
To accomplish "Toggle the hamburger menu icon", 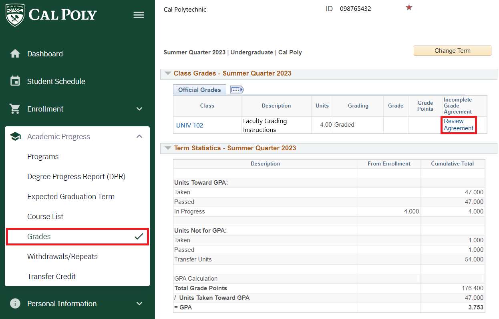I will tap(139, 15).
